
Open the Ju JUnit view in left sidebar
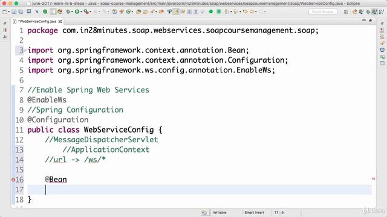click(x=5, y=37)
